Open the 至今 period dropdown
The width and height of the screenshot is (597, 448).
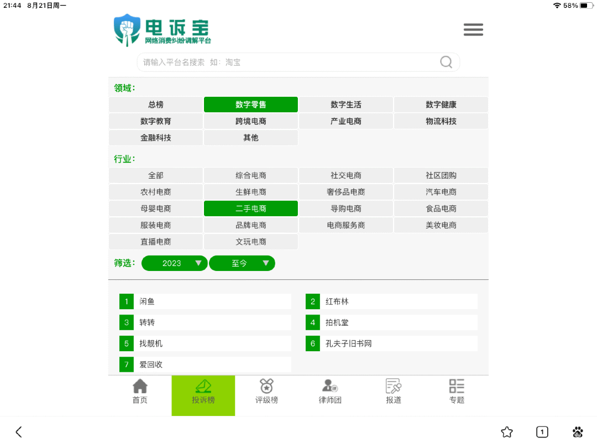[242, 263]
